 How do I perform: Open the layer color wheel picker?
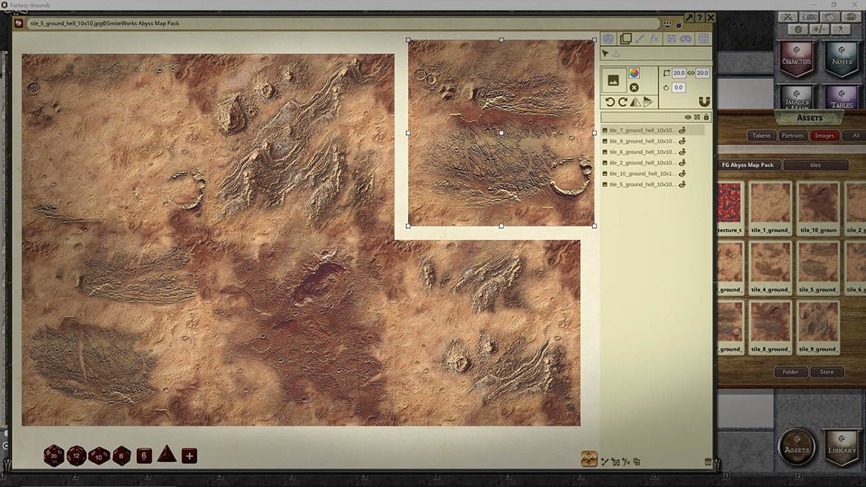(x=634, y=73)
